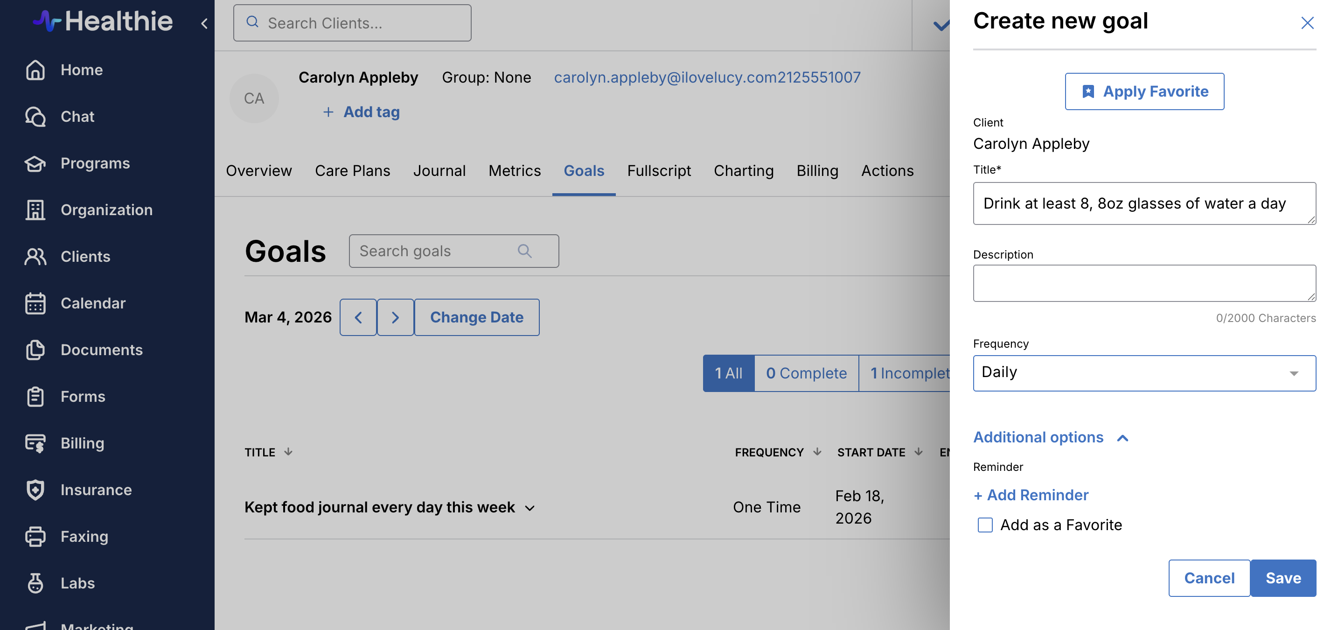Switch to the Metrics tab

click(514, 171)
